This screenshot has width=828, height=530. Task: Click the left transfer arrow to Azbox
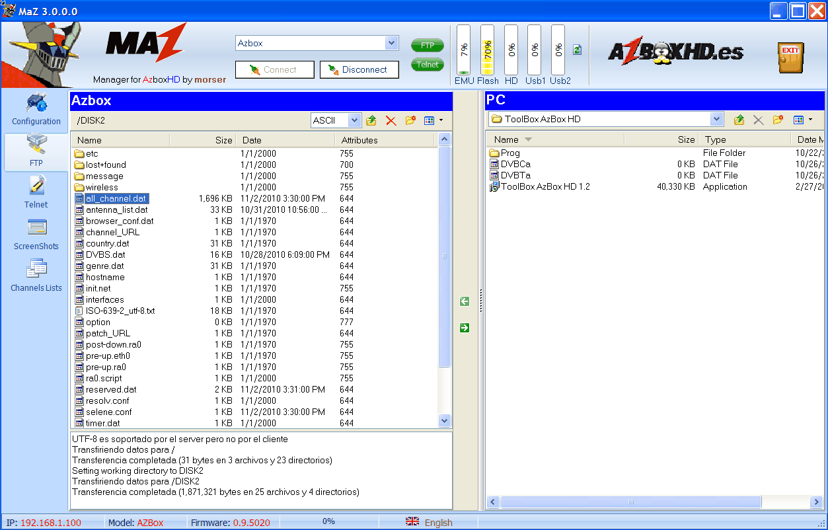click(465, 301)
